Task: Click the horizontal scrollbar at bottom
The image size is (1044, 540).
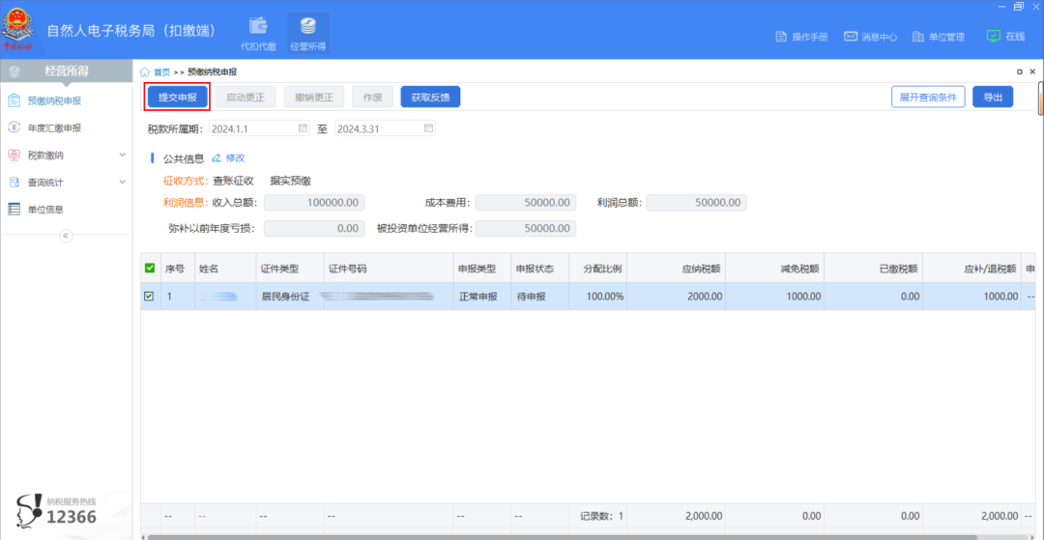Action: tap(561, 537)
